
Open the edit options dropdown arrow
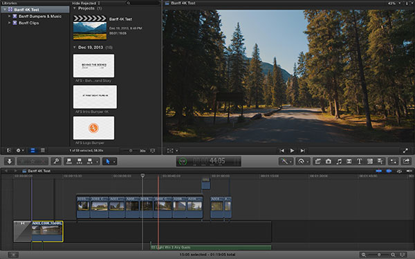point(97,162)
